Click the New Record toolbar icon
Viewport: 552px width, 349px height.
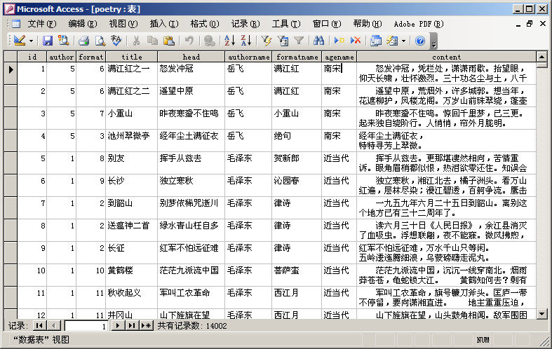tap(339, 41)
